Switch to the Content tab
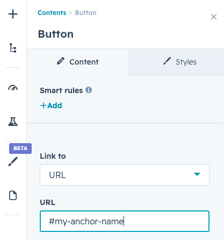224x240 pixels. (x=78, y=62)
